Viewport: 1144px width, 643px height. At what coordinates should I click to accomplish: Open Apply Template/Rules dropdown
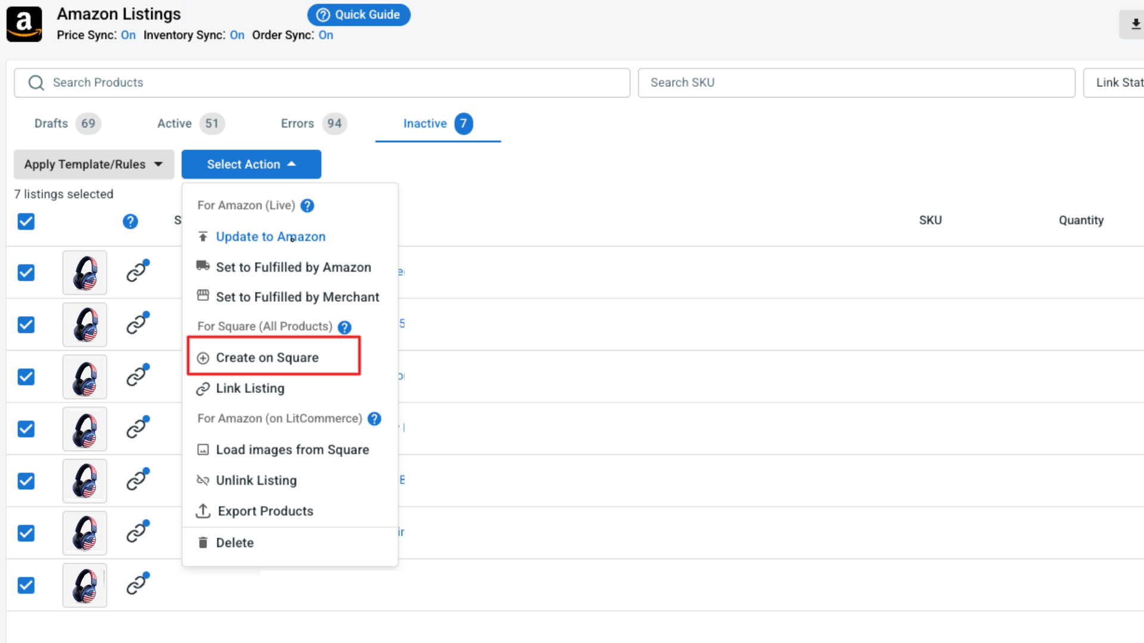tap(94, 164)
